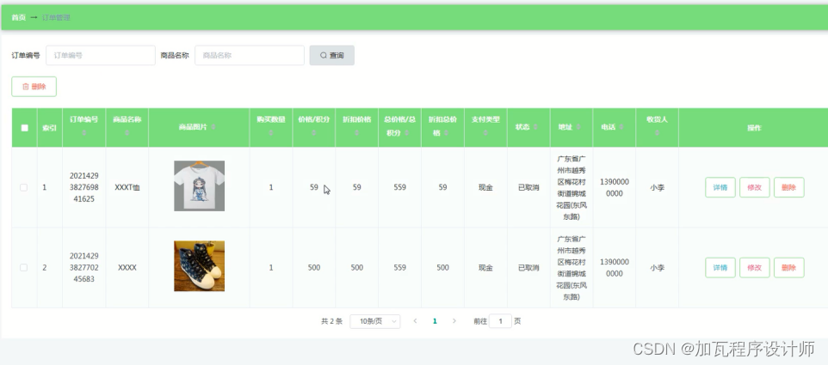Screen dimensions: 828x365
Task: Go to next page arrow in pagination
Action: point(454,320)
